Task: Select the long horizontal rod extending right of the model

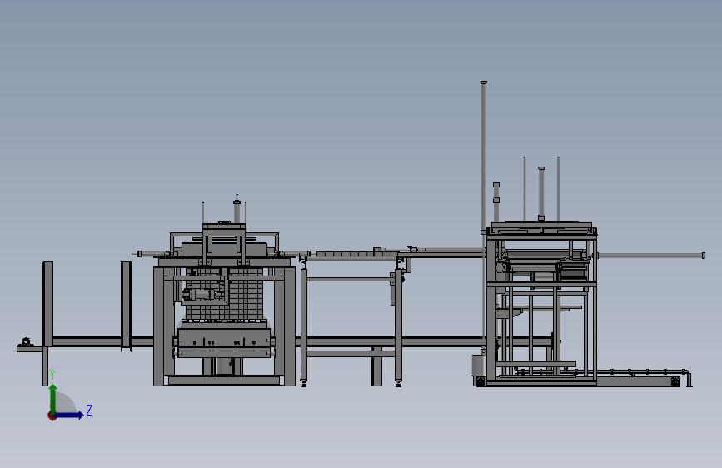Action: (x=651, y=255)
